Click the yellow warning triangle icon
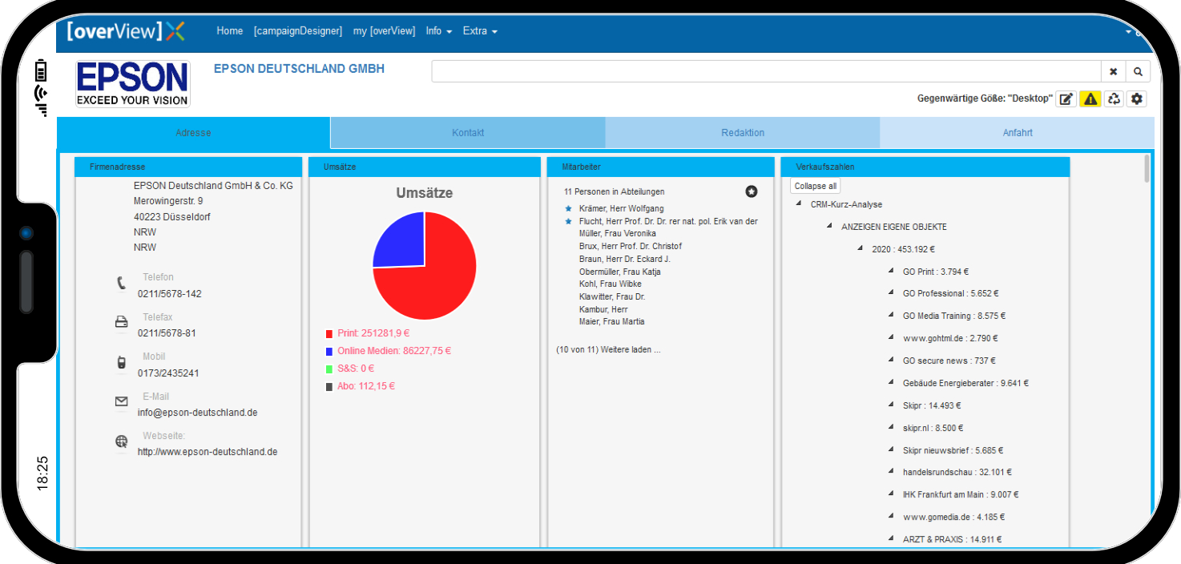1181x564 pixels. (x=1090, y=99)
